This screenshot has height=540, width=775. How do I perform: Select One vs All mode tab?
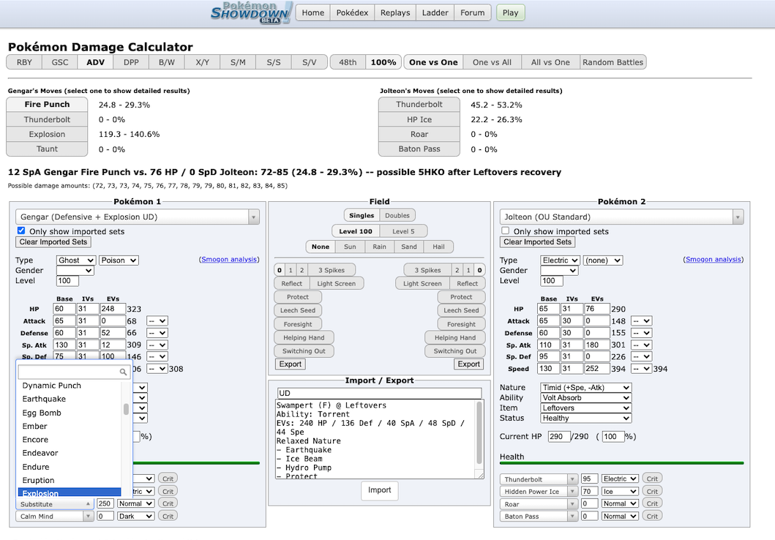[492, 62]
